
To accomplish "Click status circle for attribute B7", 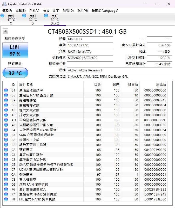I will click(x=6, y=135).
